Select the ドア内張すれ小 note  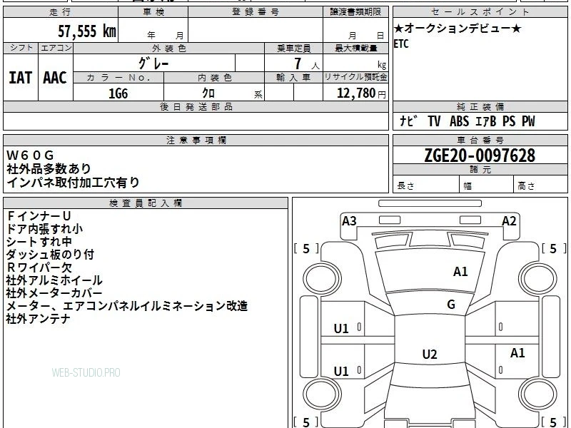coord(44,229)
